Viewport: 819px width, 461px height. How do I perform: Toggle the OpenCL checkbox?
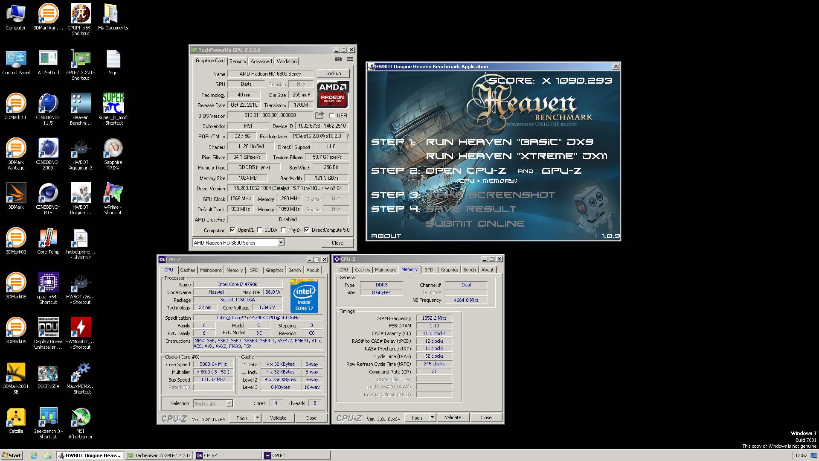click(232, 230)
